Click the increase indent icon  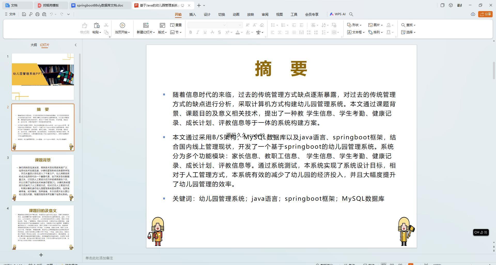pos(301,25)
